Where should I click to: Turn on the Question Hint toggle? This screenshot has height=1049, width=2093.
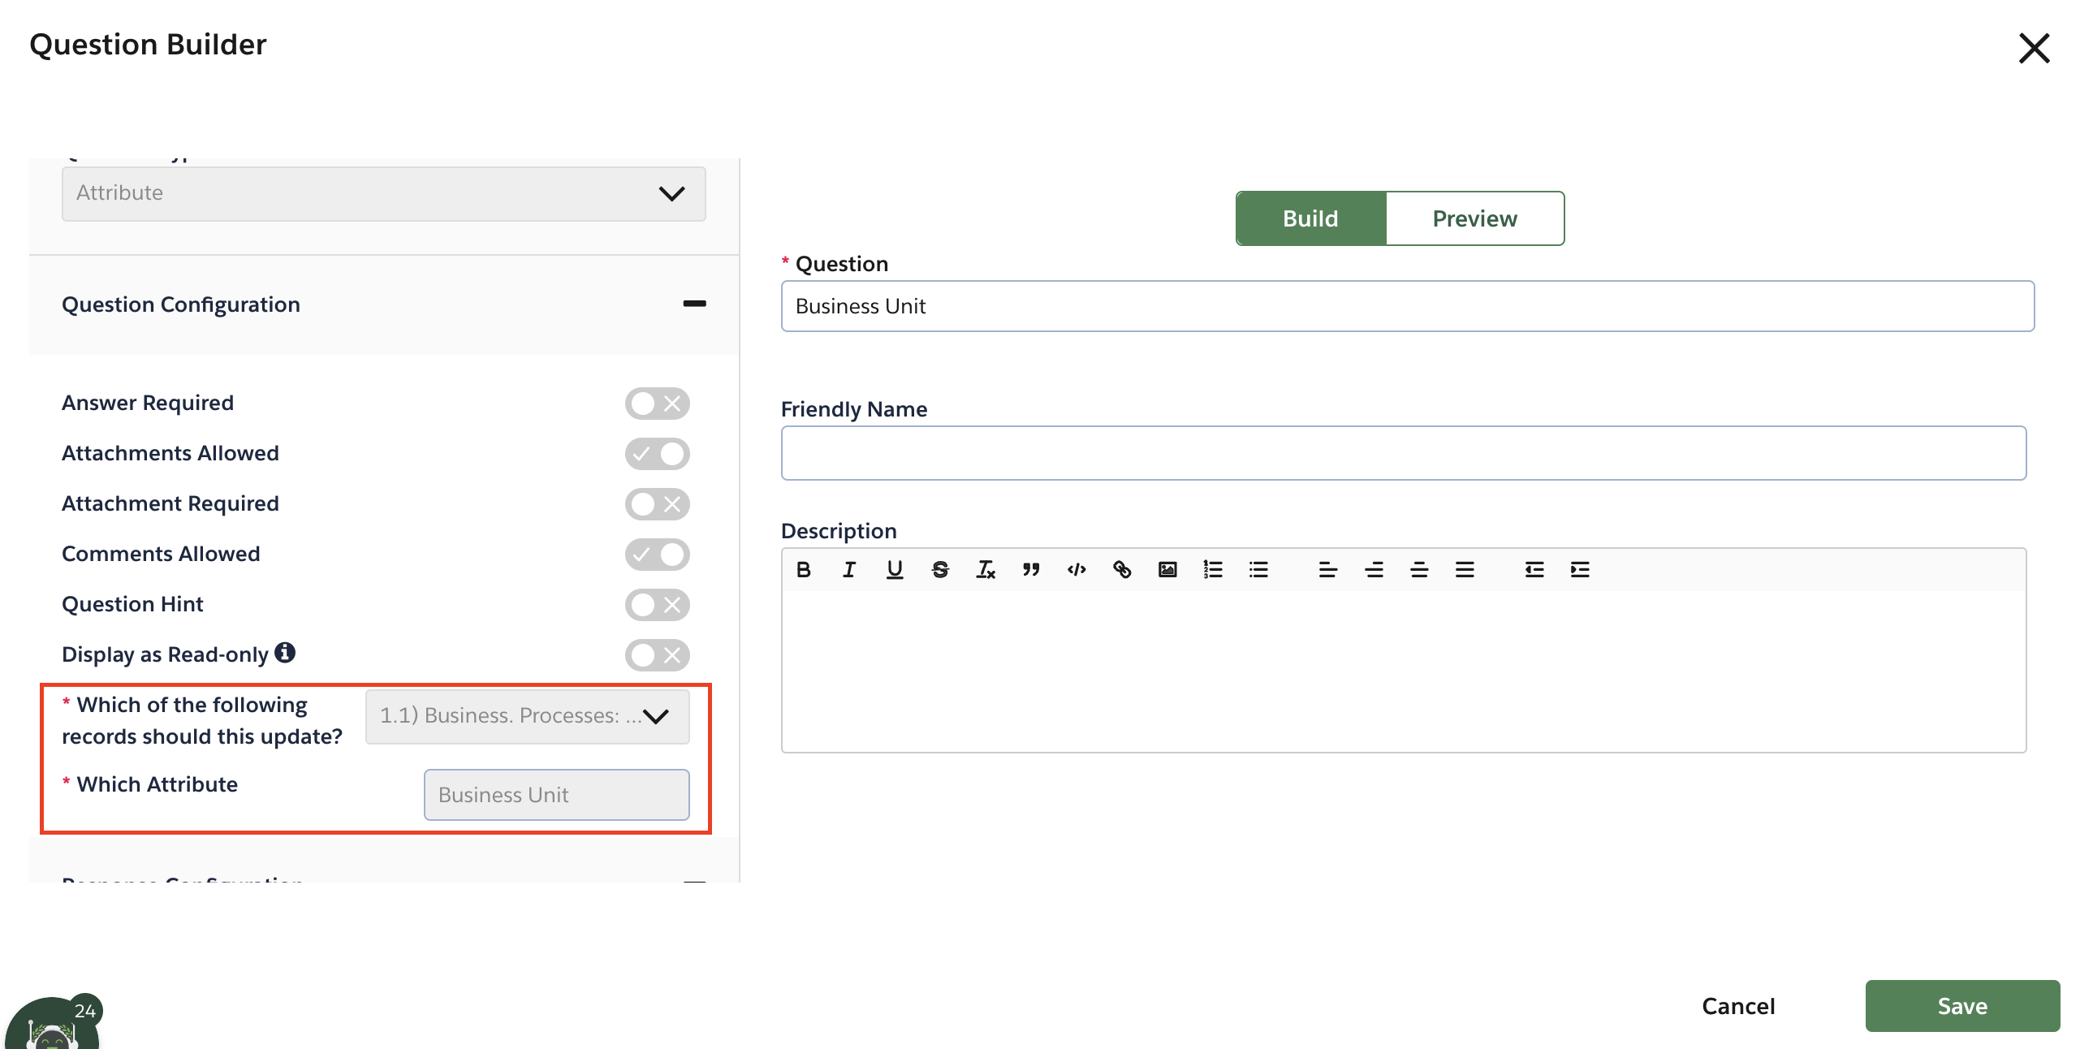tap(658, 605)
